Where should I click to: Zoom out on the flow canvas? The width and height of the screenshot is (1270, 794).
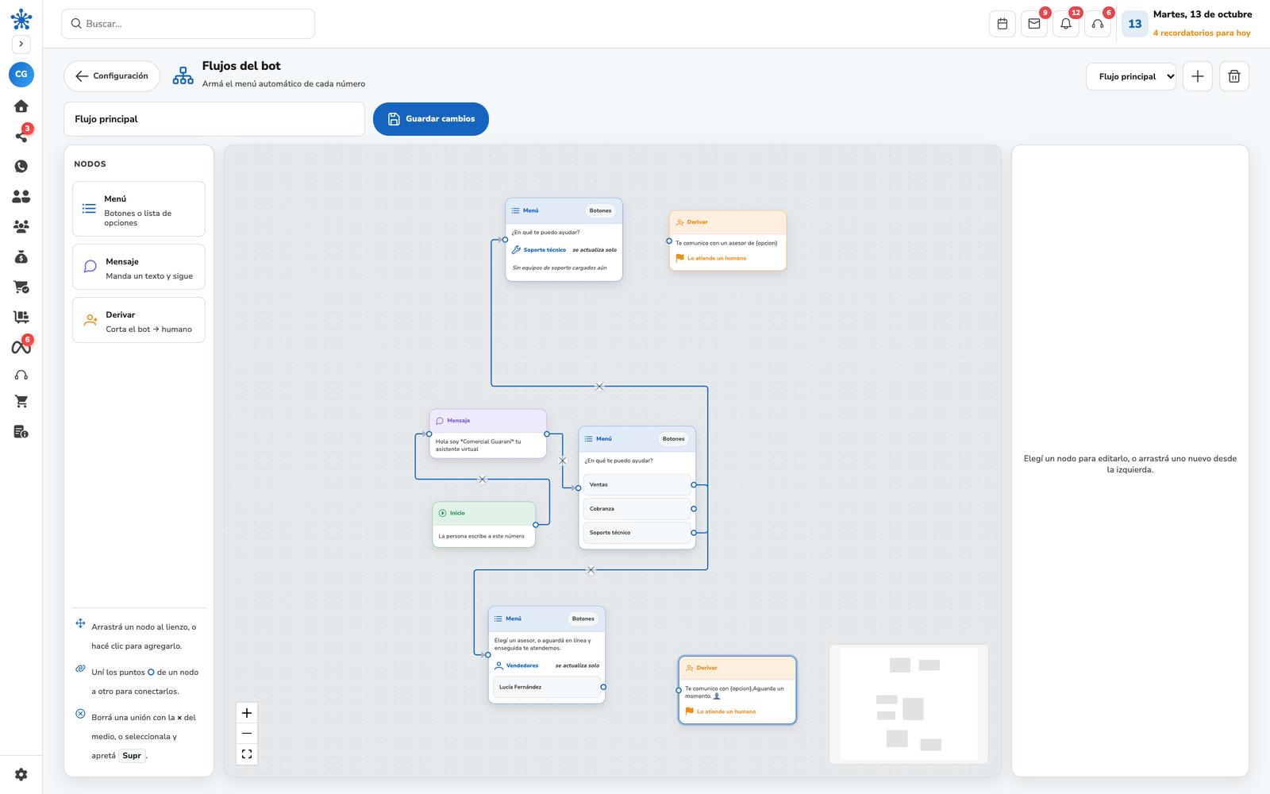point(247,734)
